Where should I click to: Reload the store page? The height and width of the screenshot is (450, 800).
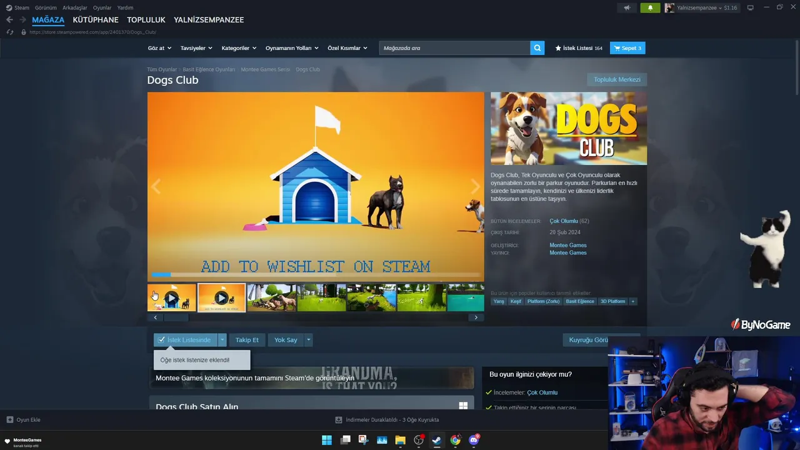pyautogui.click(x=9, y=32)
